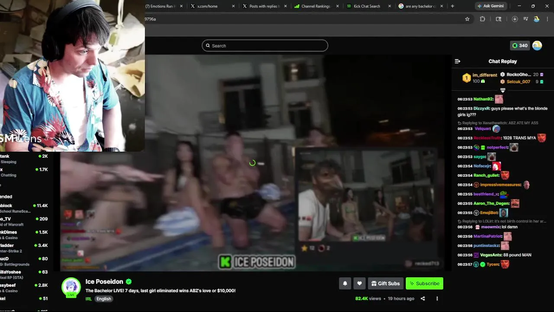Open the browser extensions puzzle icon
Image resolution: width=554 pixels, height=312 pixels.
pyautogui.click(x=483, y=19)
